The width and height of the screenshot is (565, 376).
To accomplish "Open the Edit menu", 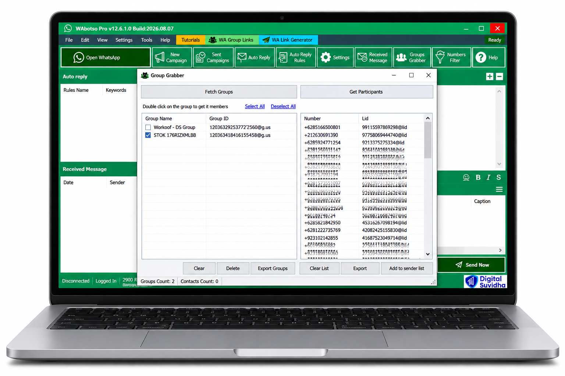I will 85,40.
